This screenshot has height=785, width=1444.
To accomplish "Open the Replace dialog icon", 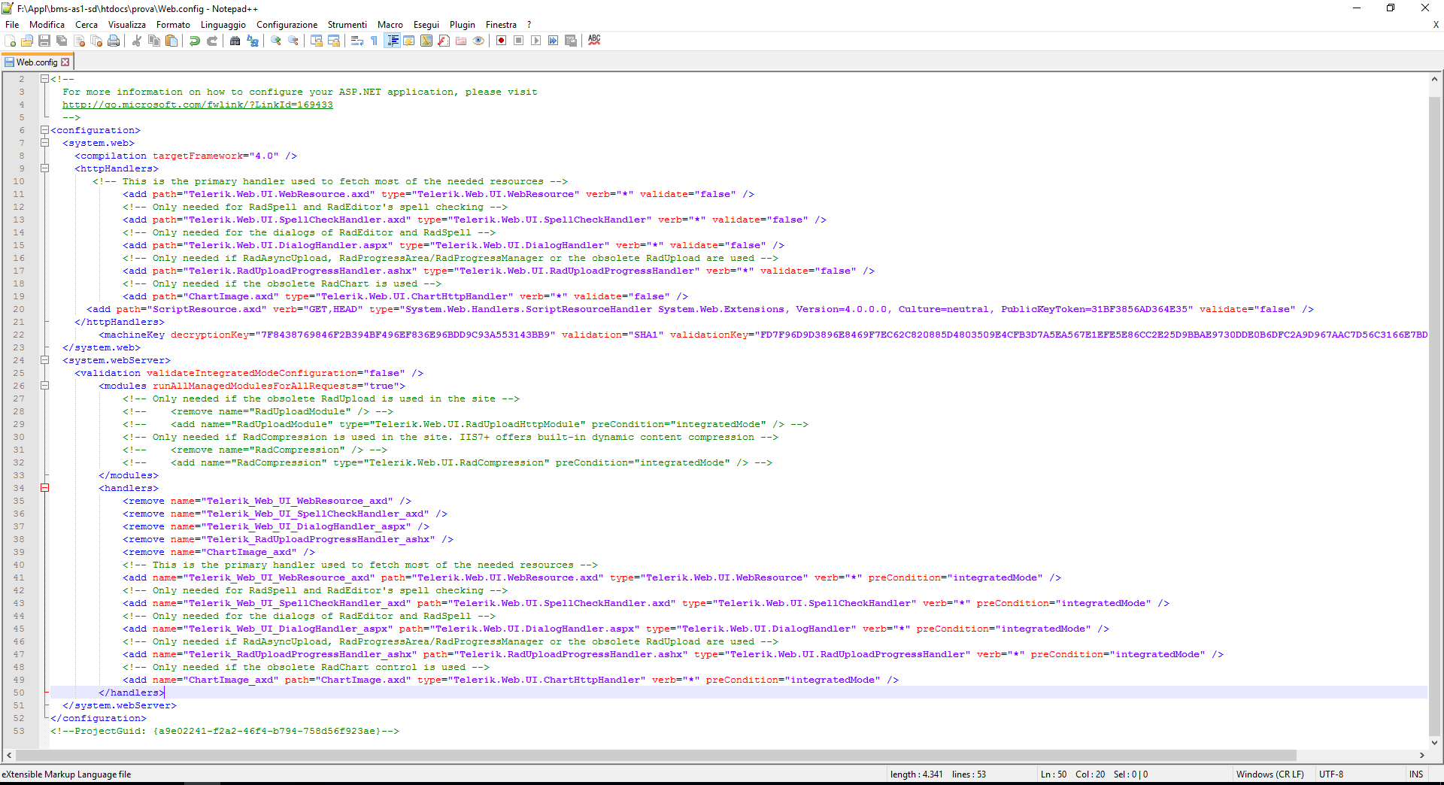I will (x=253, y=41).
